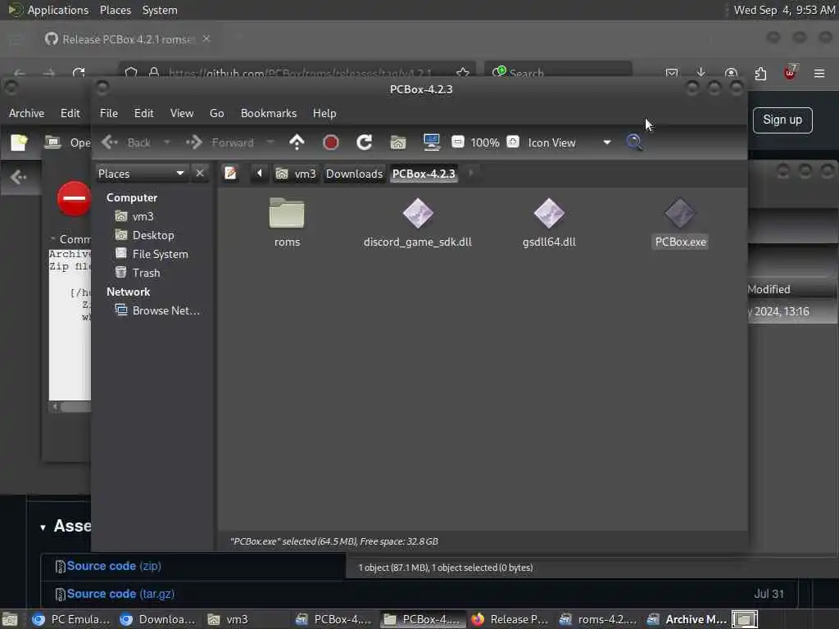Go to Home folder icon
The height and width of the screenshot is (629, 839).
(x=397, y=143)
